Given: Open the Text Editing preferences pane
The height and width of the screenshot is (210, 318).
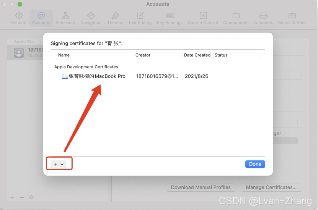Looking at the screenshot, I should click(140, 18).
